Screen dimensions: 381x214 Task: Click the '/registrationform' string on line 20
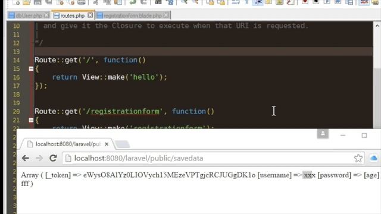pyautogui.click(x=123, y=111)
